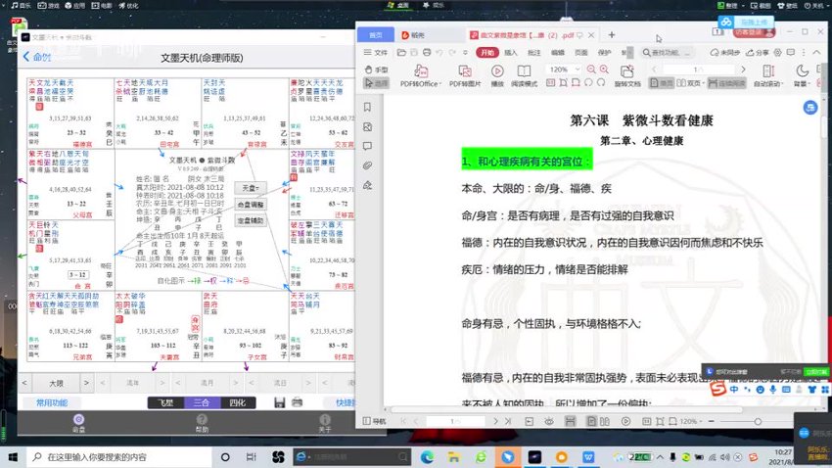Open the folder icon in PDF quick bar
832x468 pixels.
tap(401, 53)
